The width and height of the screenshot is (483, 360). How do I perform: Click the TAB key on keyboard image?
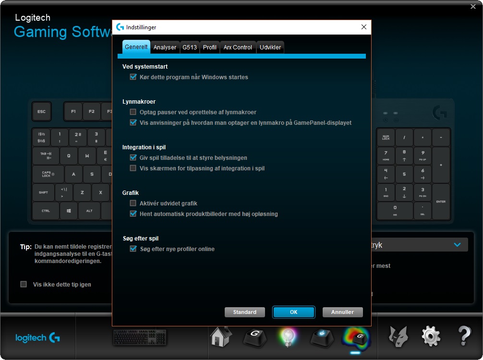click(x=46, y=156)
